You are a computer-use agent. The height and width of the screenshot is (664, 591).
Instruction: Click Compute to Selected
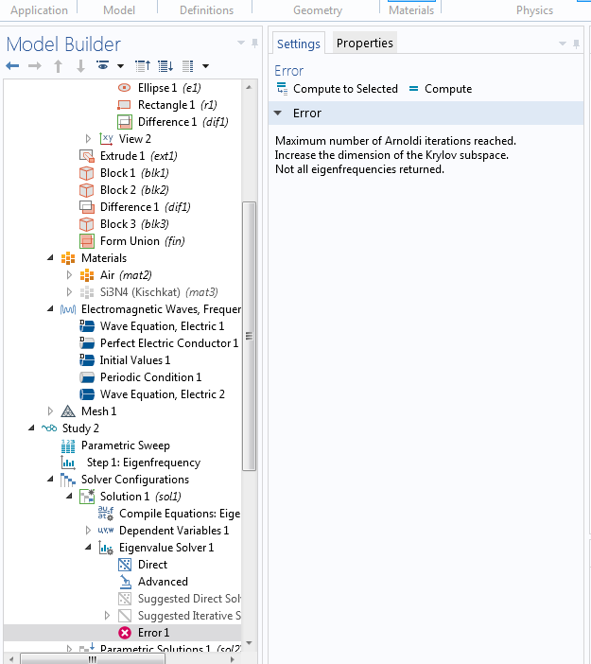click(x=337, y=89)
